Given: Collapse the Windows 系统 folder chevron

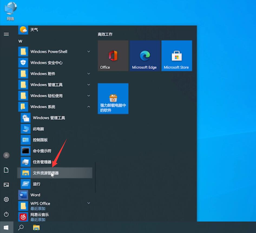Looking at the screenshot, I should (x=89, y=107).
